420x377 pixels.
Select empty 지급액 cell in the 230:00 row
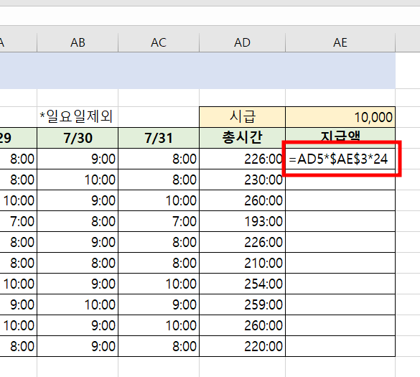(x=340, y=180)
